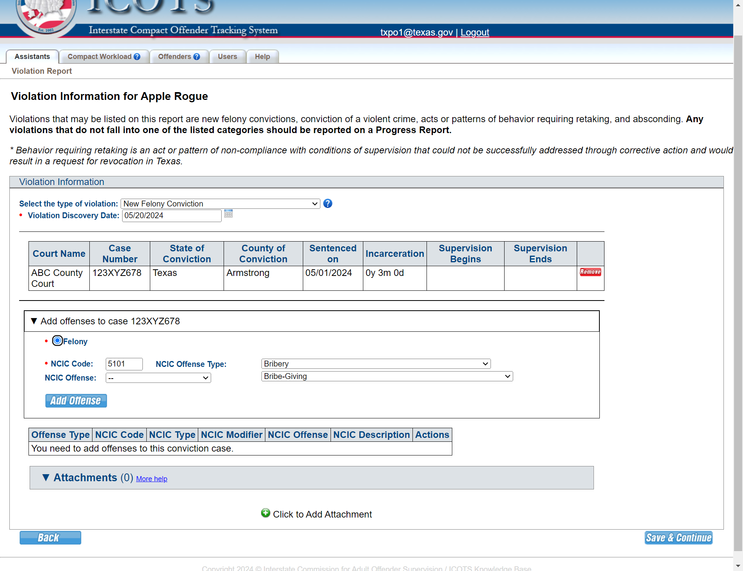Open the type of violation dropdown
Screen dimensions: 743x571
point(220,204)
